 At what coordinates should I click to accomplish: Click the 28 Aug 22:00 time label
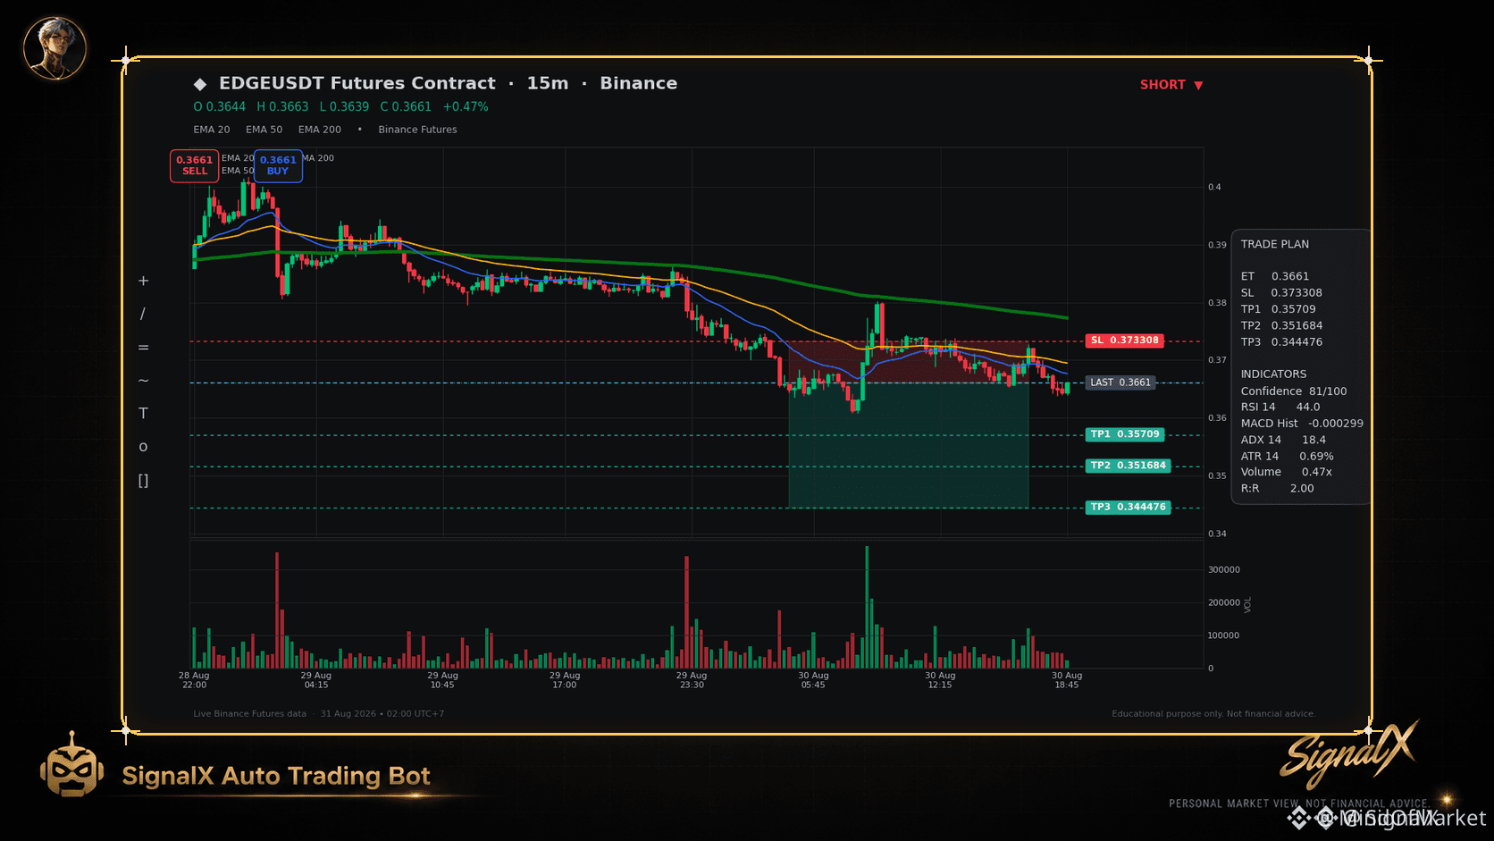pyautogui.click(x=194, y=680)
